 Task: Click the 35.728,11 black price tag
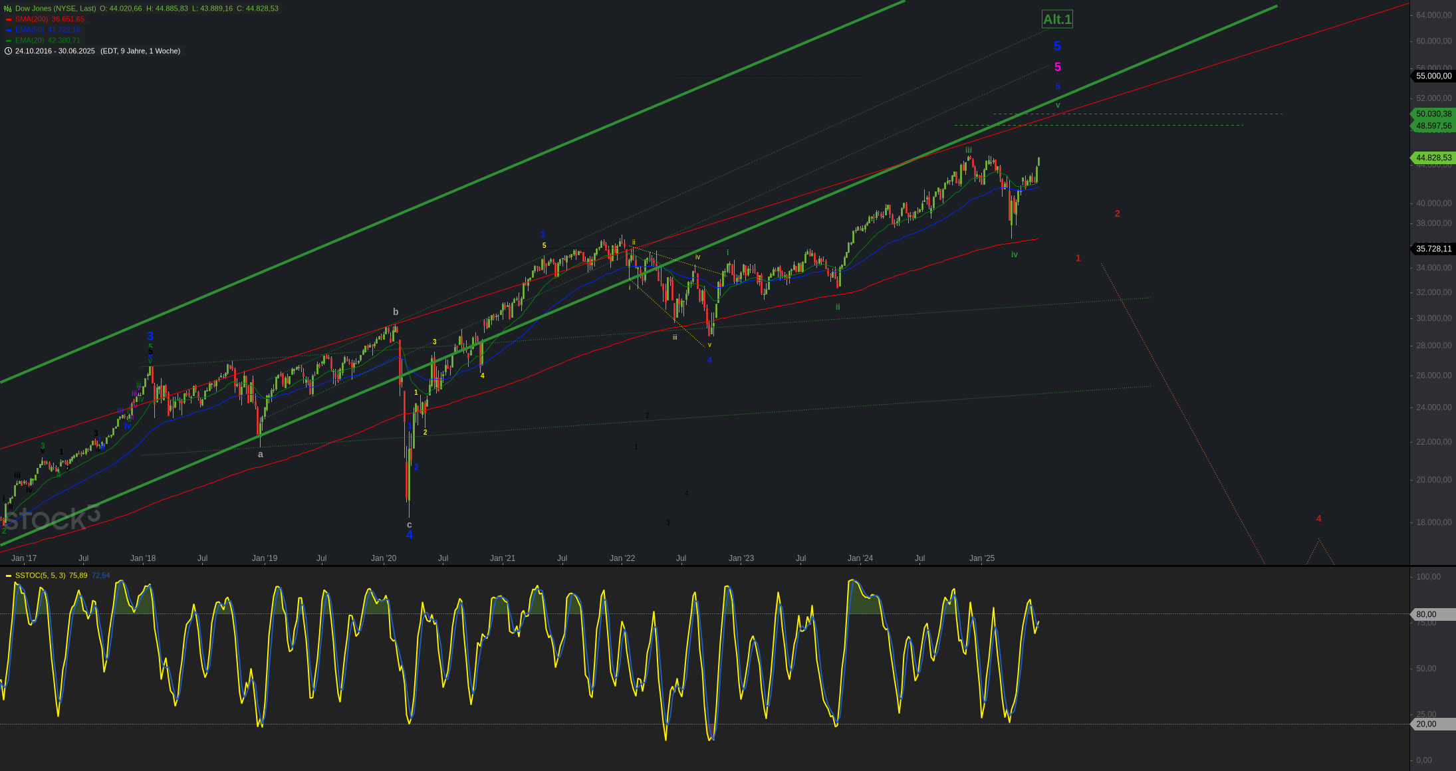point(1433,249)
